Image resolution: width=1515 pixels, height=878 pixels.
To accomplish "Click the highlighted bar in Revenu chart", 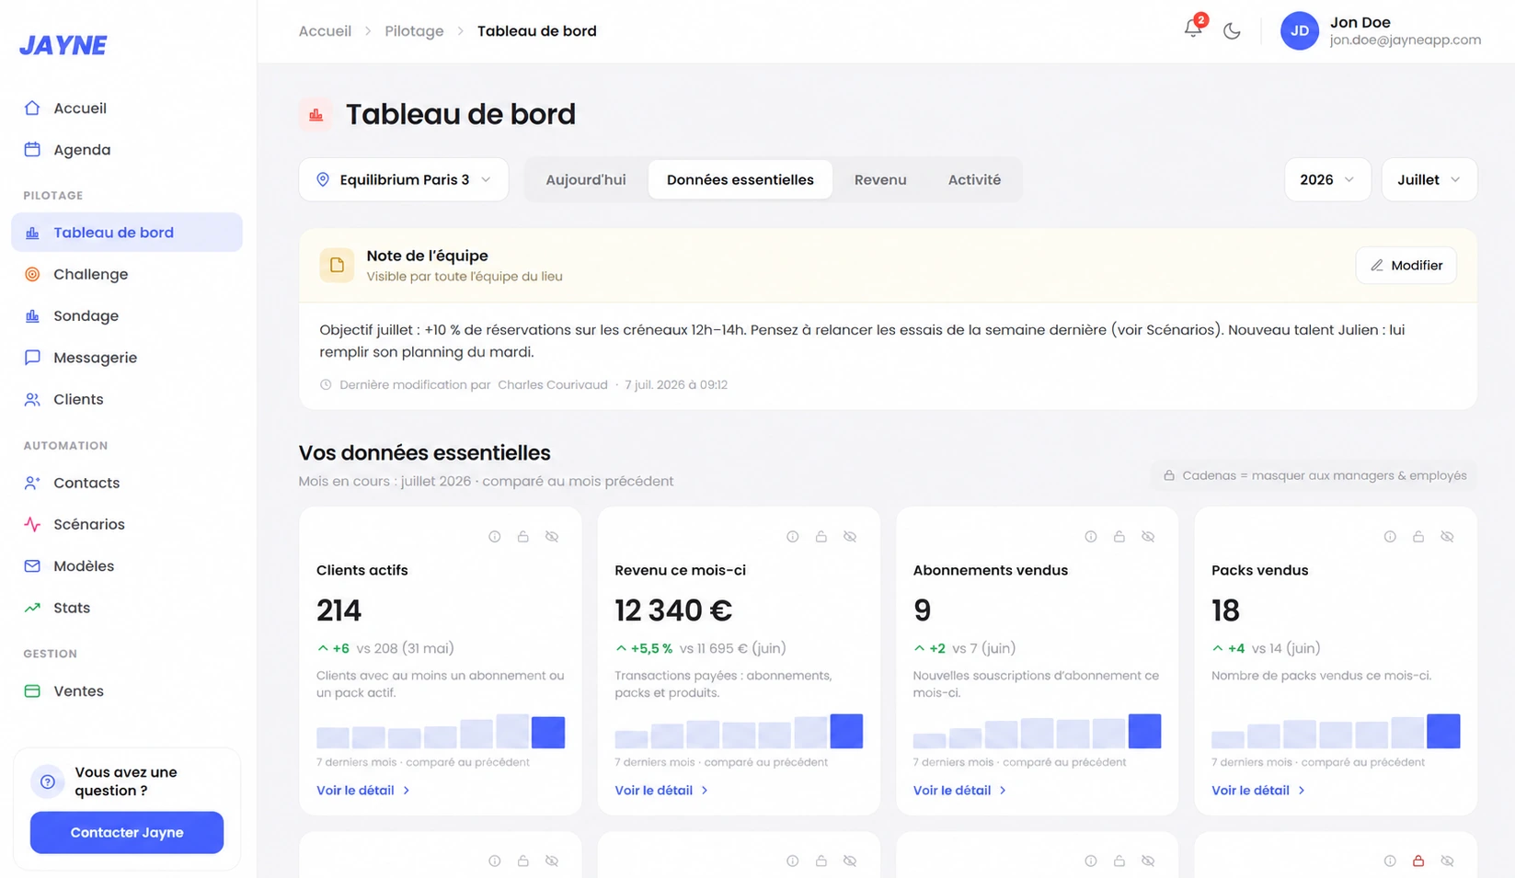I will tap(846, 731).
